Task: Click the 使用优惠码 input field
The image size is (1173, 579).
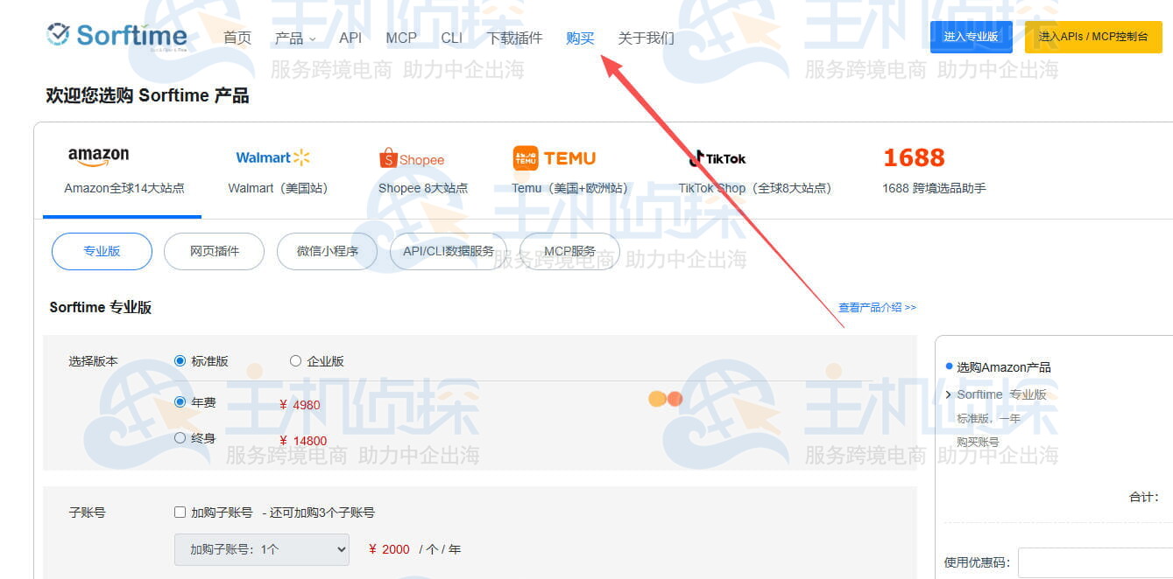Action: tap(1095, 562)
